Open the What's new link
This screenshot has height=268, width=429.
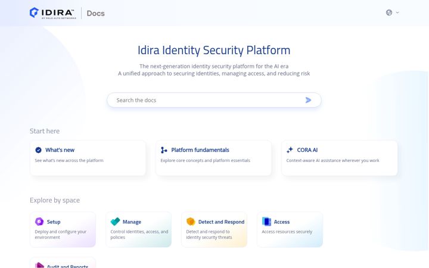[x=60, y=150]
